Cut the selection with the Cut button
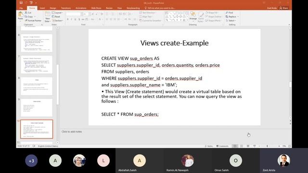The width and height of the screenshot is (308, 173). (28, 12)
